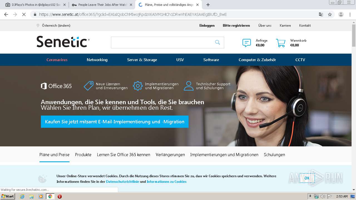Open the Chrome profile avatar icon
The image size is (356, 200).
(x=341, y=14)
